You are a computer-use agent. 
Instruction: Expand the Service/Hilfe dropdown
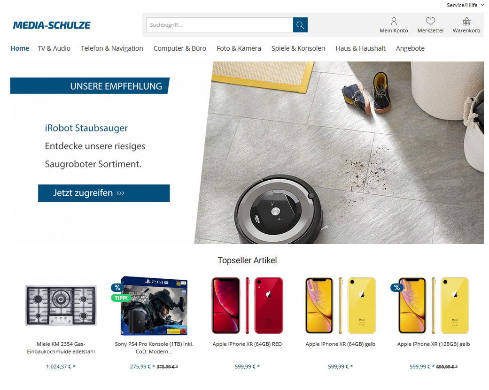tap(465, 5)
